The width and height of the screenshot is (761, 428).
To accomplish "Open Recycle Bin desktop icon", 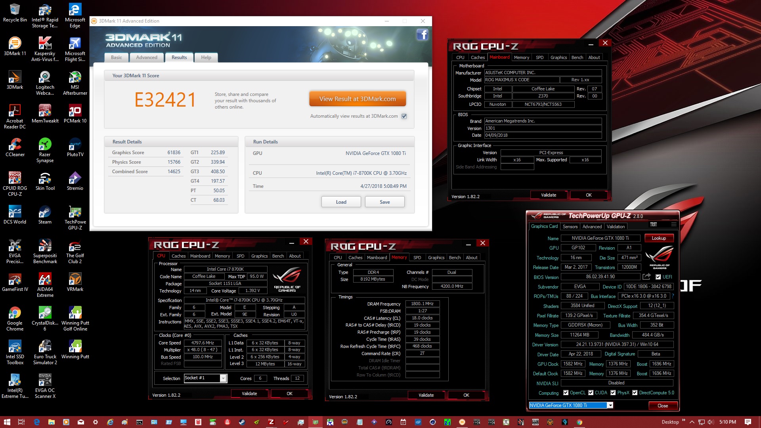I will point(15,13).
